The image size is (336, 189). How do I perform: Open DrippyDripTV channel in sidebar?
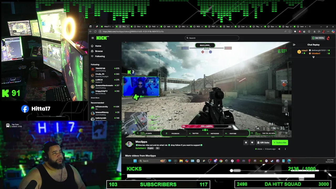[x=105, y=92]
